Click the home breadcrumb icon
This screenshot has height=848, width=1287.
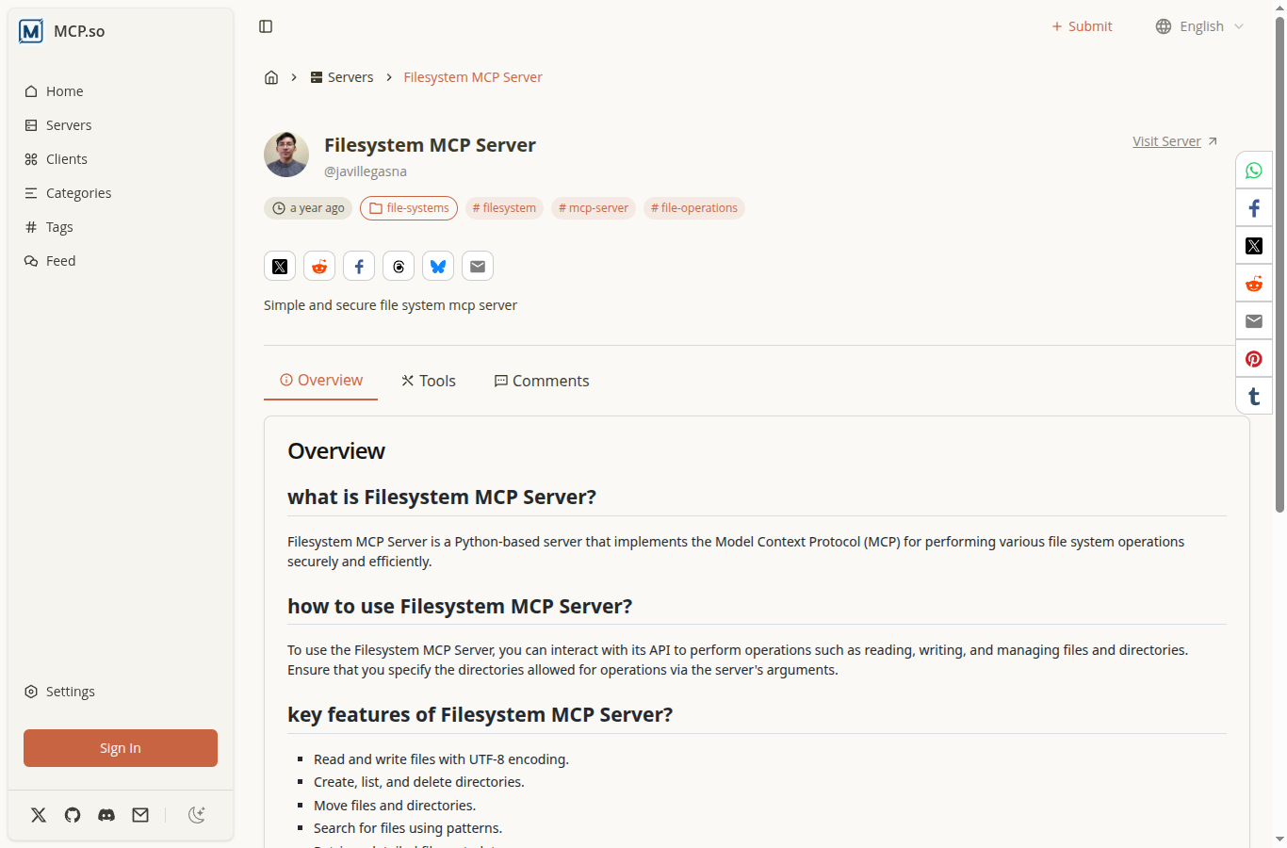[x=271, y=77]
